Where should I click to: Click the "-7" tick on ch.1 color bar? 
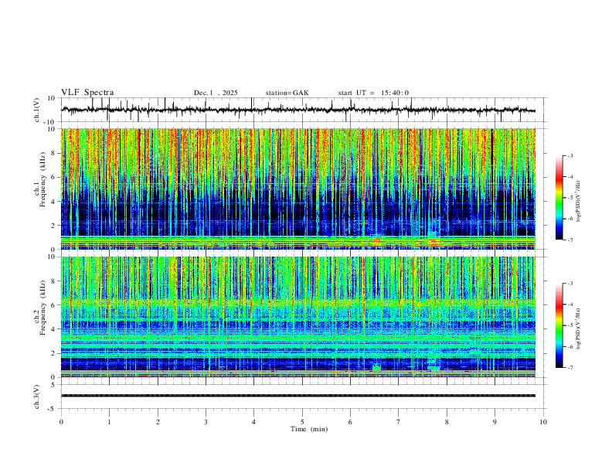click(569, 240)
